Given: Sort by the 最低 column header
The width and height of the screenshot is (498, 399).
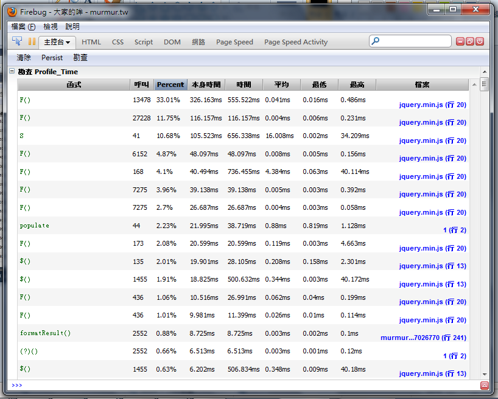Looking at the screenshot, I should tap(319, 85).
